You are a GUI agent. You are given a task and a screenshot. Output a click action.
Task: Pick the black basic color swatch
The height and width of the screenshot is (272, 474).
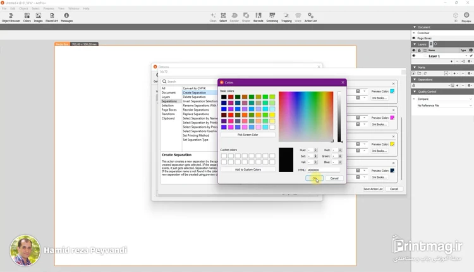click(x=224, y=97)
